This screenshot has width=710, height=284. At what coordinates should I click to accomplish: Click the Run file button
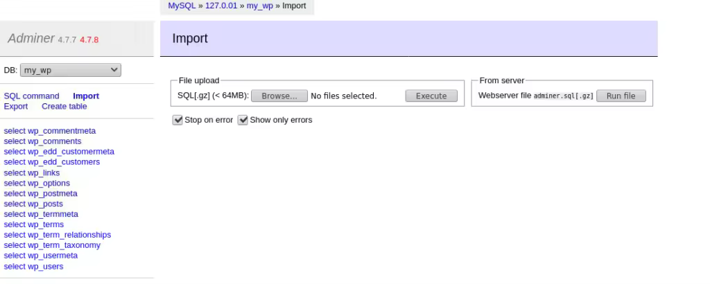[621, 96]
